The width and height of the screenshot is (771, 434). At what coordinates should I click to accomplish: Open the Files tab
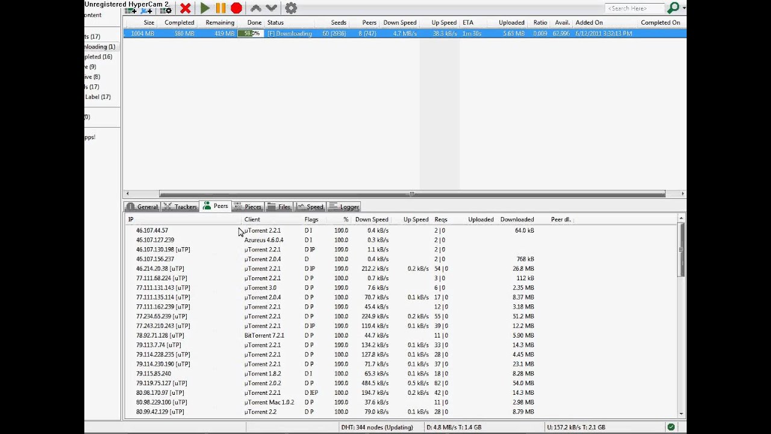click(279, 207)
